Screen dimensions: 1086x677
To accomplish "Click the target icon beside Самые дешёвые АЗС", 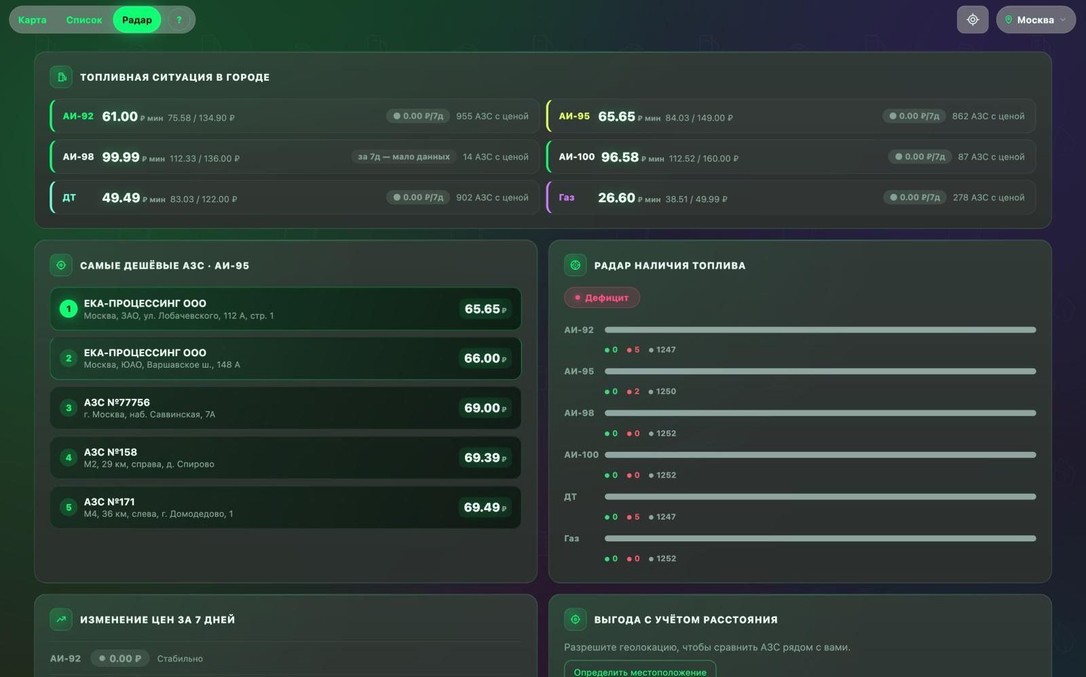I will [61, 265].
